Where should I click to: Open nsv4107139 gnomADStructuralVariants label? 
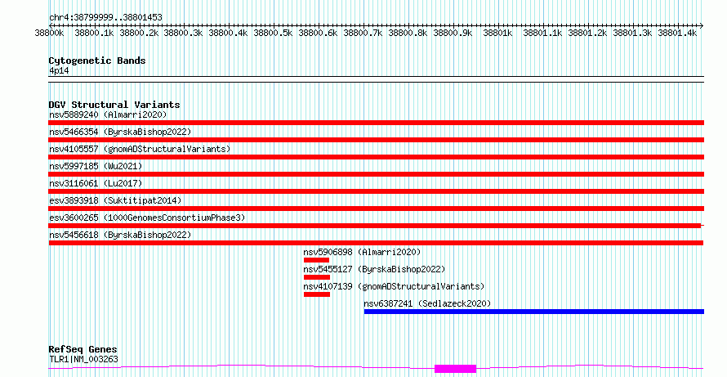coord(394,286)
